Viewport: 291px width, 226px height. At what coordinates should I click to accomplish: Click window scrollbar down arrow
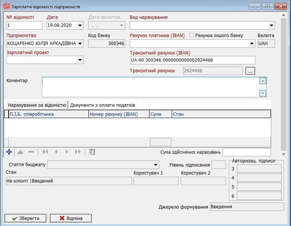283,154
